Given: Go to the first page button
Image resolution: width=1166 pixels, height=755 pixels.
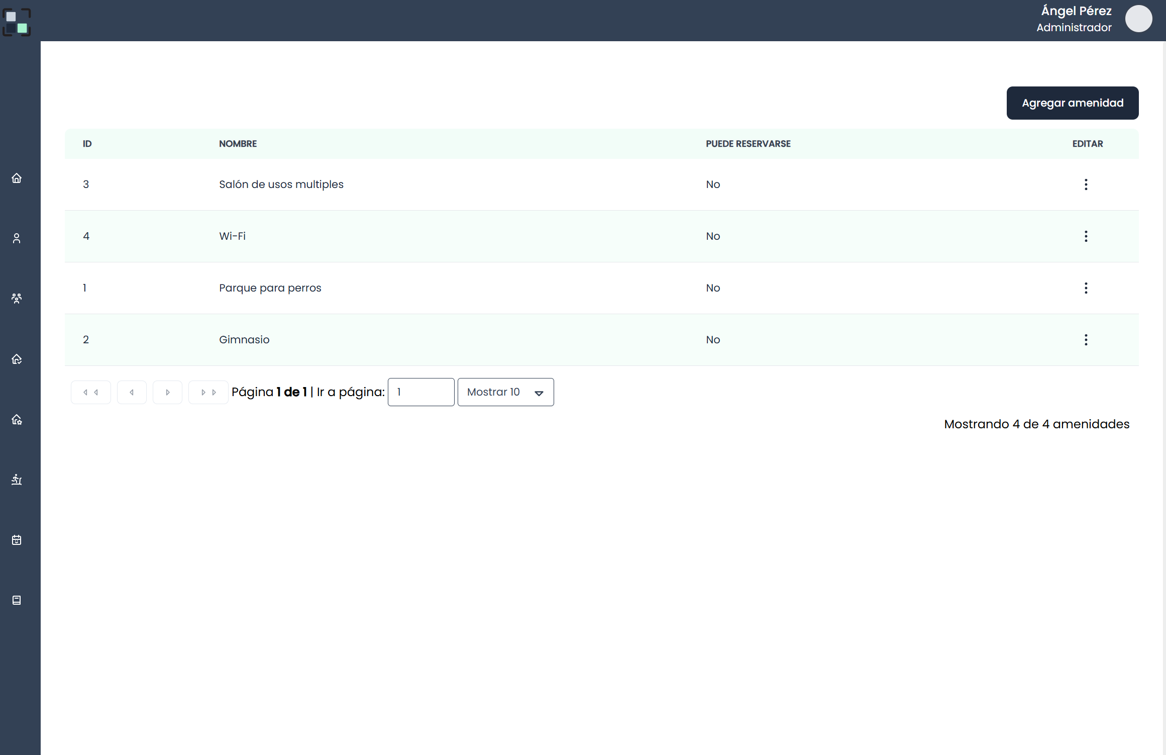Looking at the screenshot, I should click(90, 392).
